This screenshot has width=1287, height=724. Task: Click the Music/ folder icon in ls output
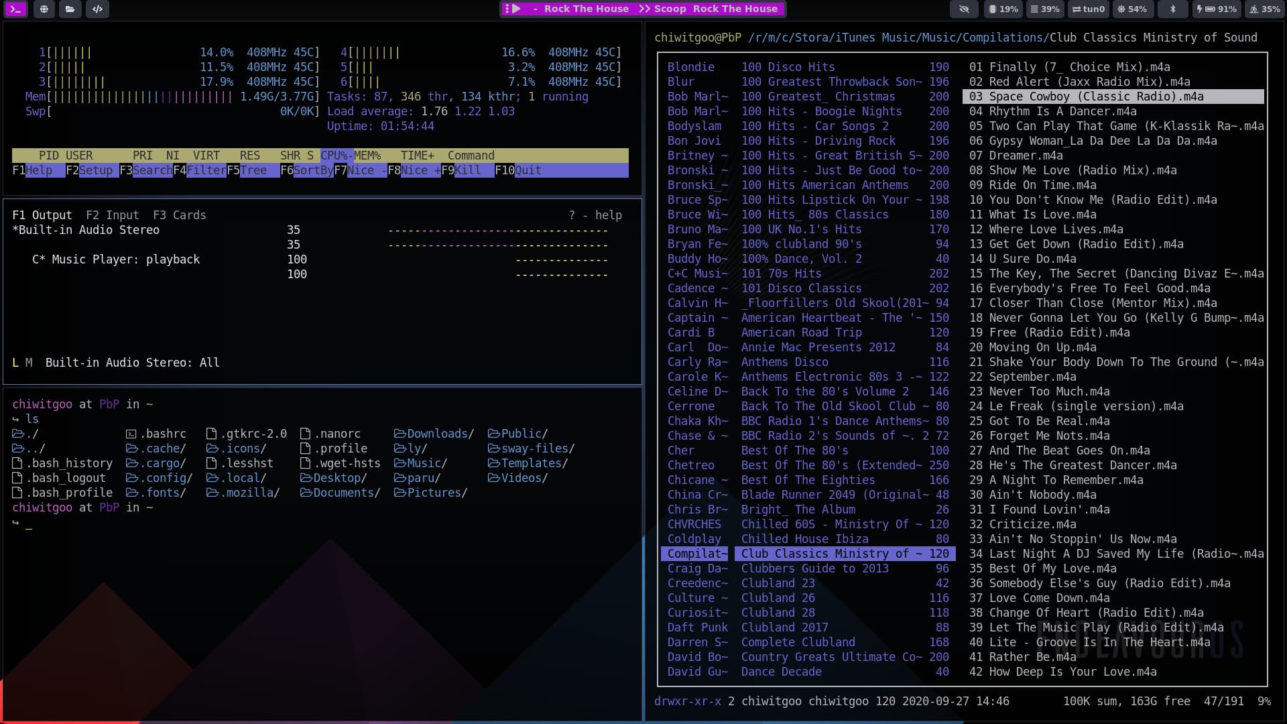point(400,463)
